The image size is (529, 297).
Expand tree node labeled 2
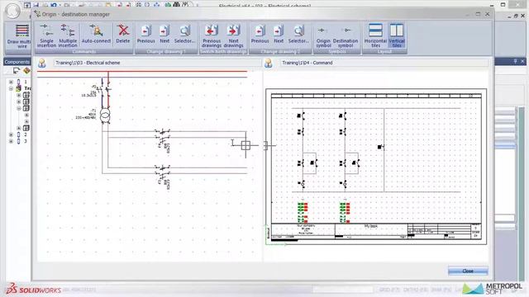pyautogui.click(x=11, y=134)
